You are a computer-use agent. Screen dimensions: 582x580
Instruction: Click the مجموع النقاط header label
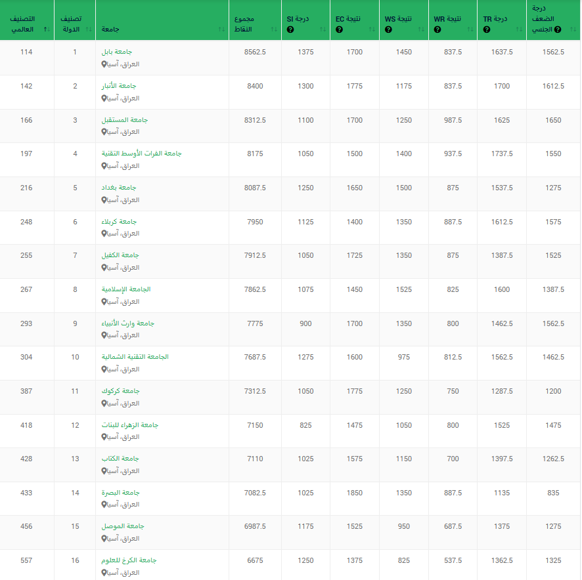point(243,24)
